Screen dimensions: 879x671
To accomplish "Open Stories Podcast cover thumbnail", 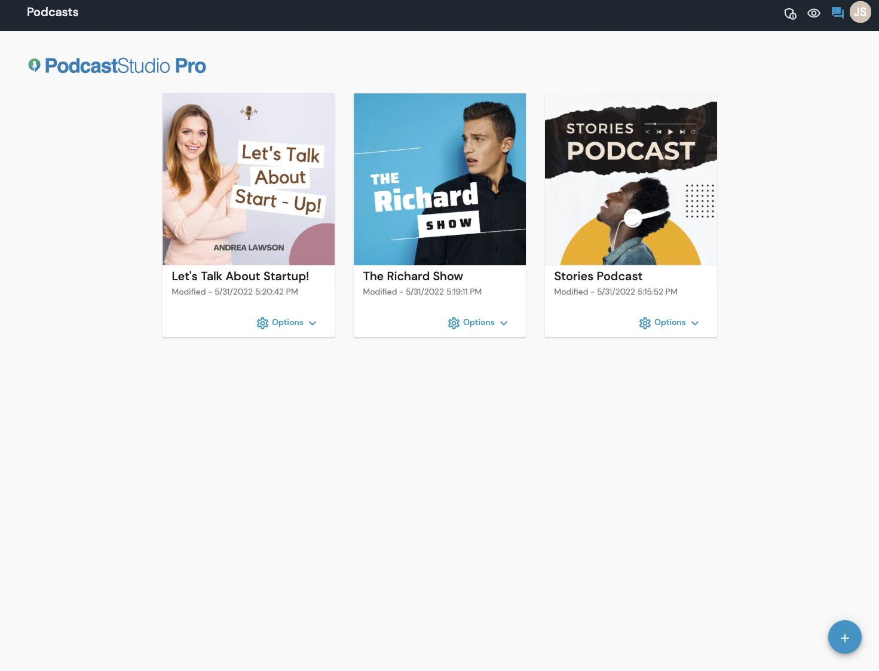I will tap(631, 179).
